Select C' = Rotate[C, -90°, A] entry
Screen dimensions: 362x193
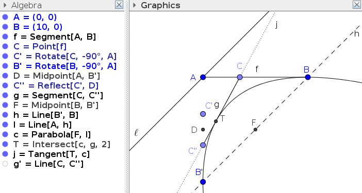coord(65,56)
